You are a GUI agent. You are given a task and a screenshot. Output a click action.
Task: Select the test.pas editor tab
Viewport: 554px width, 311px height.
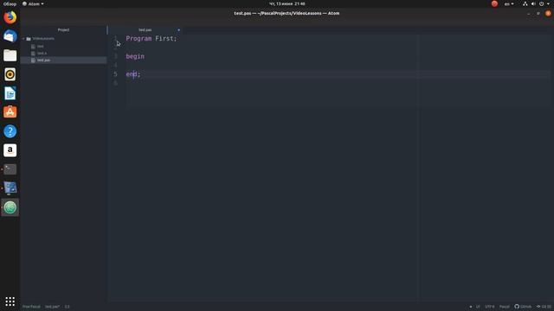coord(145,30)
